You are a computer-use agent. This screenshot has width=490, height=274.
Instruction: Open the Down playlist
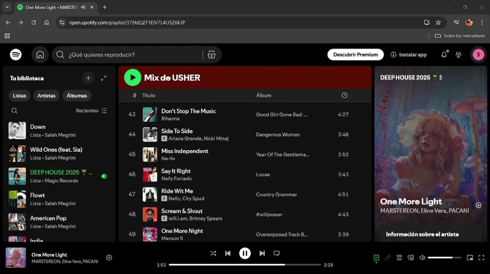(59, 131)
